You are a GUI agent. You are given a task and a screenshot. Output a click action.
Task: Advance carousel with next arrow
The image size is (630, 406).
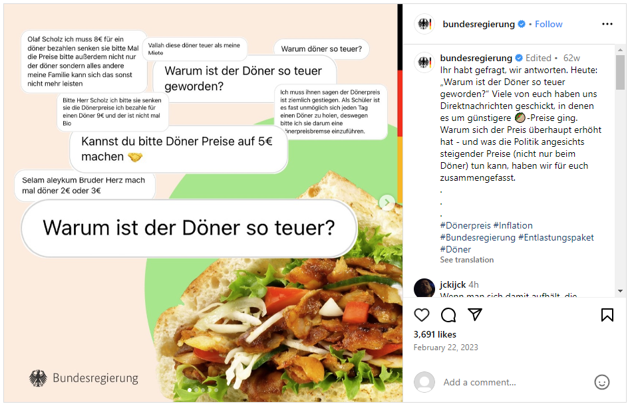click(387, 202)
